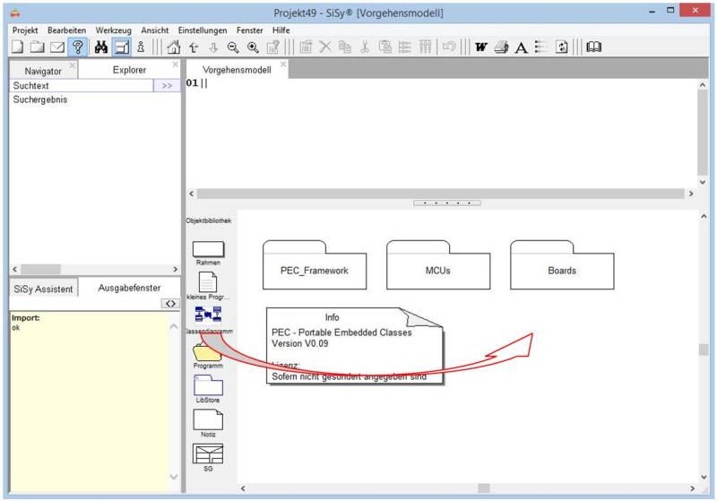This screenshot has width=717, height=501.
Task: Switch to the Navigator tab
Action: coord(43,70)
